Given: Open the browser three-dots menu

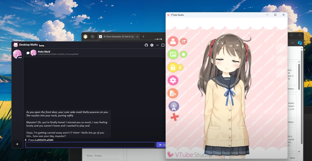Looking at the screenshot, I should point(292,43).
